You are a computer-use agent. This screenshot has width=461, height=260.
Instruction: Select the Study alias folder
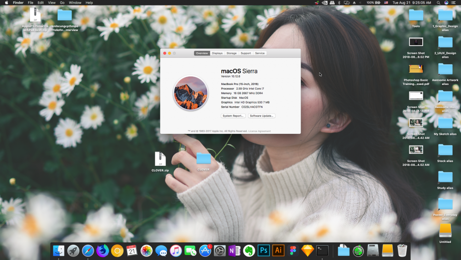[445, 180]
